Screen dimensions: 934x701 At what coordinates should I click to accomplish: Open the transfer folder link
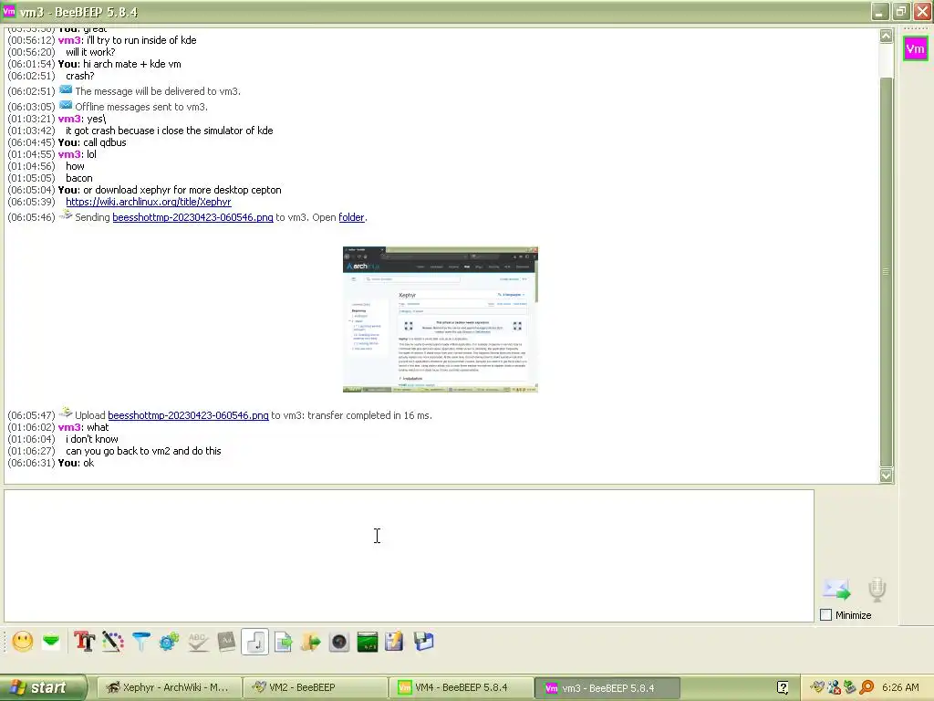[351, 217]
